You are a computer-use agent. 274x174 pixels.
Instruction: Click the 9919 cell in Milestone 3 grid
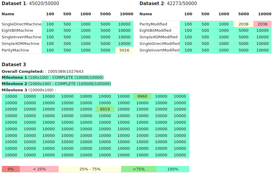(105, 109)
